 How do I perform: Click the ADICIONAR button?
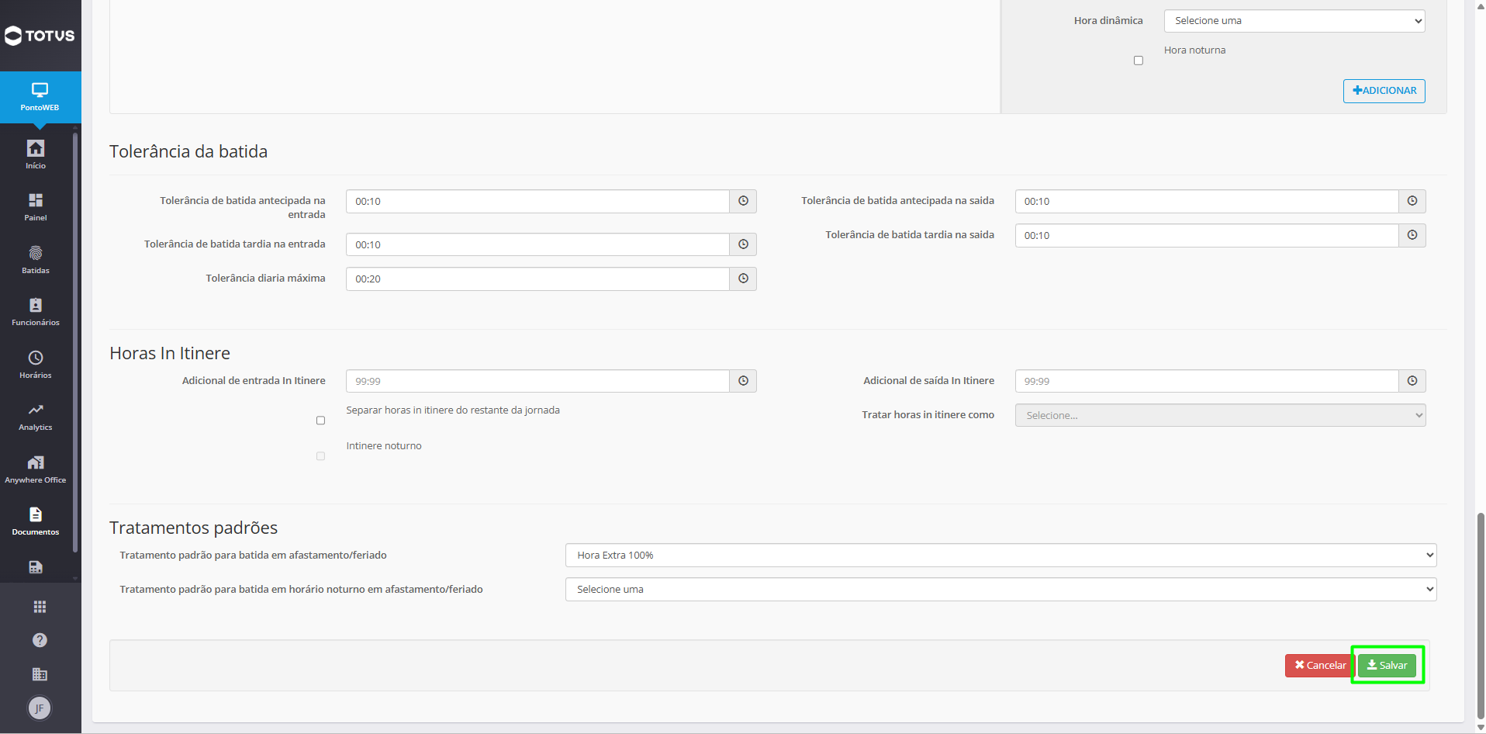(1384, 91)
